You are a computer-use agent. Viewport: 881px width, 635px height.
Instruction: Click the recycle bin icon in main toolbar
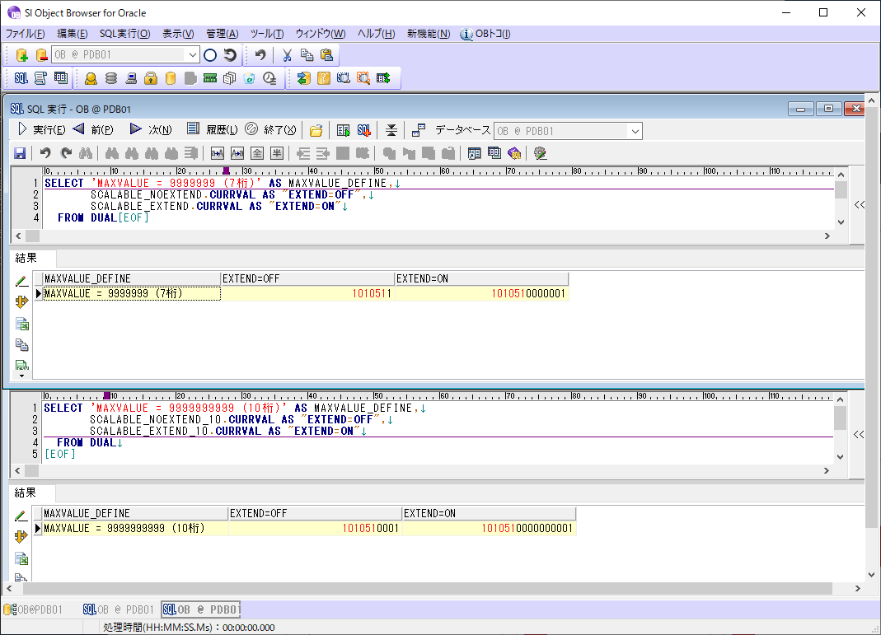coord(249,77)
